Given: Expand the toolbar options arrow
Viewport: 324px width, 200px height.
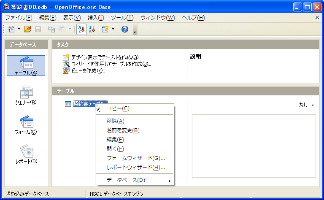Looking at the screenshot, I should 135,30.
